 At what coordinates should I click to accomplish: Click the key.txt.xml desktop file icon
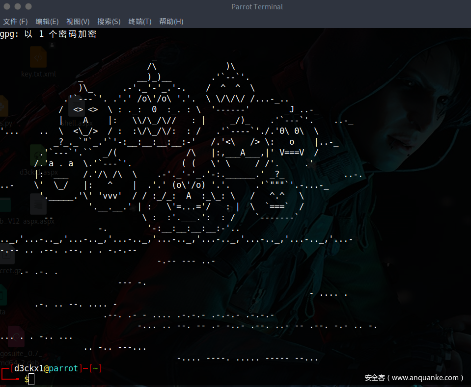tap(38, 57)
